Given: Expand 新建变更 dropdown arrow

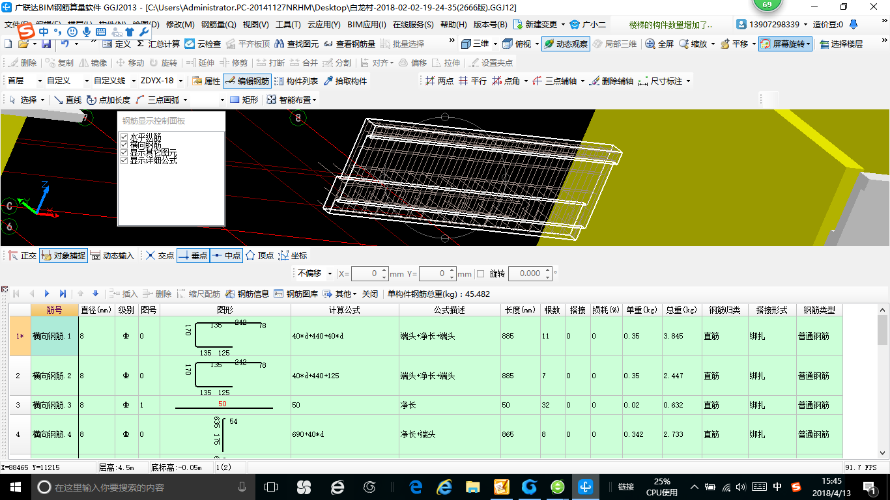Looking at the screenshot, I should point(563,25).
